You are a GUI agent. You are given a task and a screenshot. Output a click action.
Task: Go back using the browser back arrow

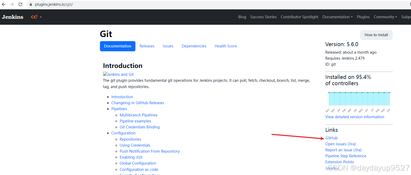point(4,4)
